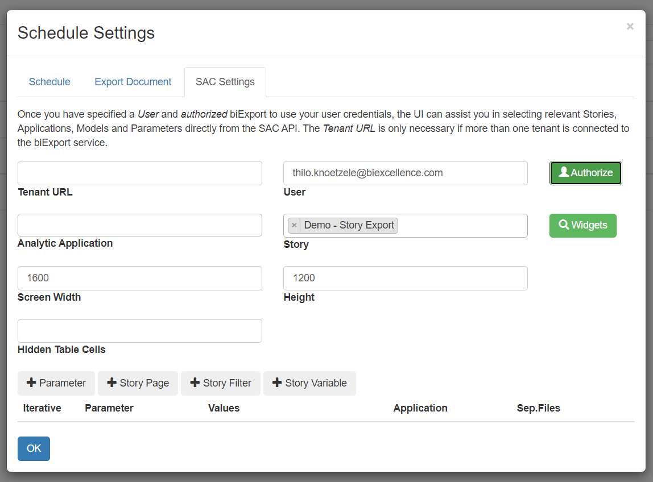653x482 pixels.
Task: Switch to the Schedule tab
Action: click(x=49, y=82)
